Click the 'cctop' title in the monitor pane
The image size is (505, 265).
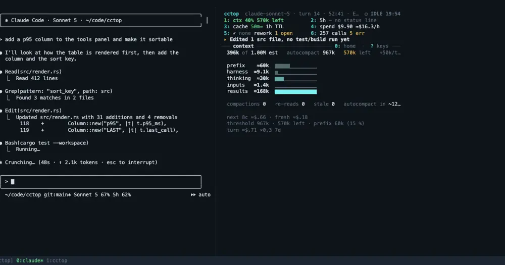pyautogui.click(x=231, y=14)
